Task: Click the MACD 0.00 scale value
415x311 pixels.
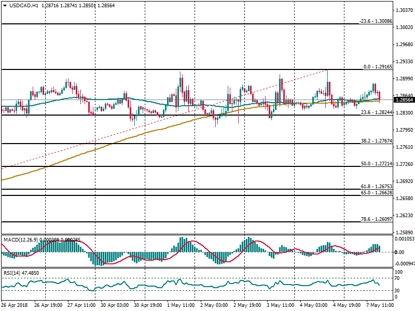Action: pos(399,252)
